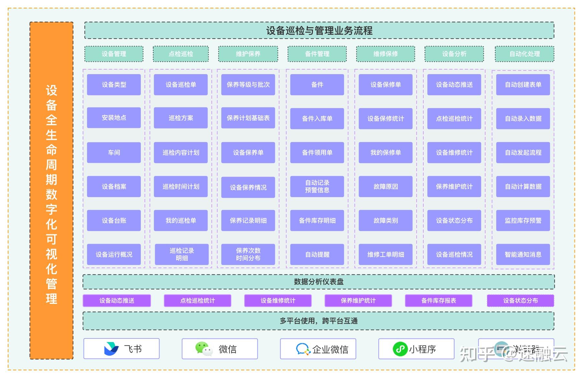Click the 自动计算数据 block

[x=523, y=186]
